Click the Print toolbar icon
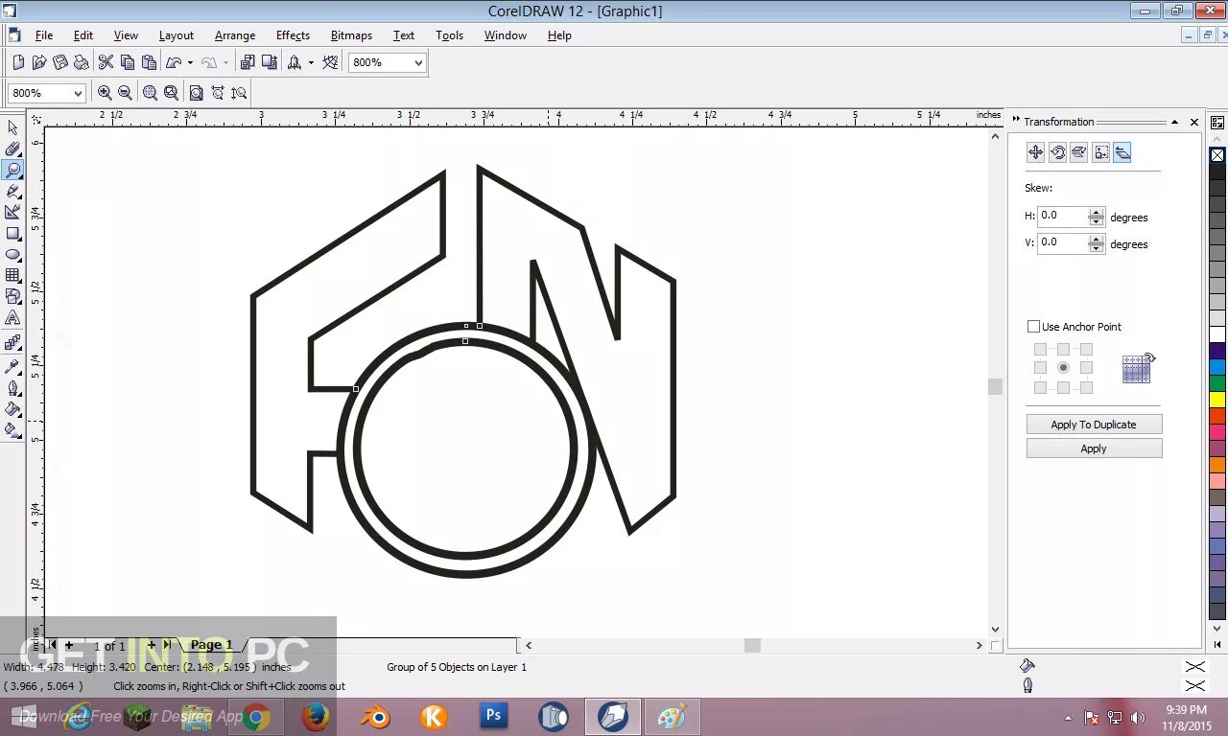Screen dimensions: 1228x736 pos(82,62)
